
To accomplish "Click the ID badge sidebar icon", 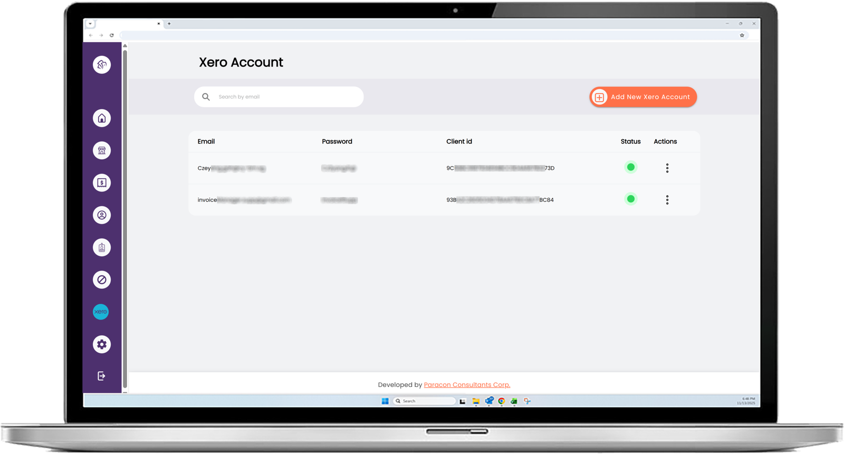I will click(102, 247).
